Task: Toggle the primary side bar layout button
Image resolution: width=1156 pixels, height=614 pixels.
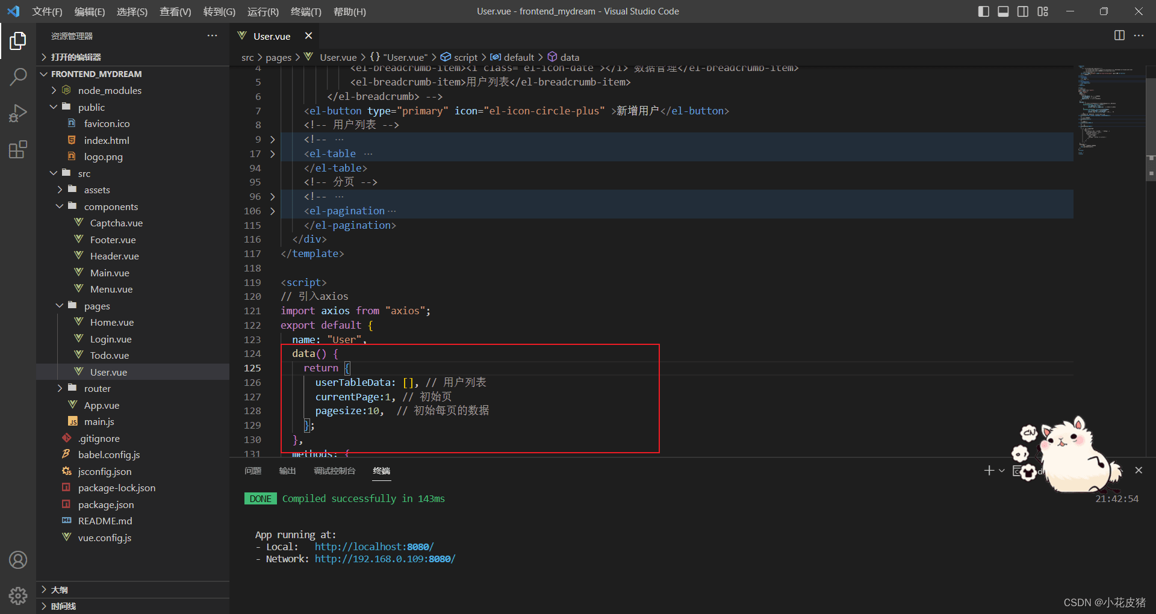Action: point(984,11)
